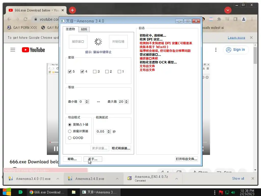
Task: Open the green taskbar app icon
Action: (x=20, y=192)
